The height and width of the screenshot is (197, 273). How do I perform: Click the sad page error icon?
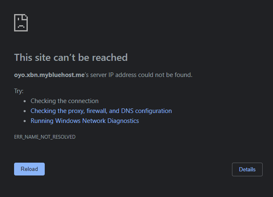(x=21, y=23)
